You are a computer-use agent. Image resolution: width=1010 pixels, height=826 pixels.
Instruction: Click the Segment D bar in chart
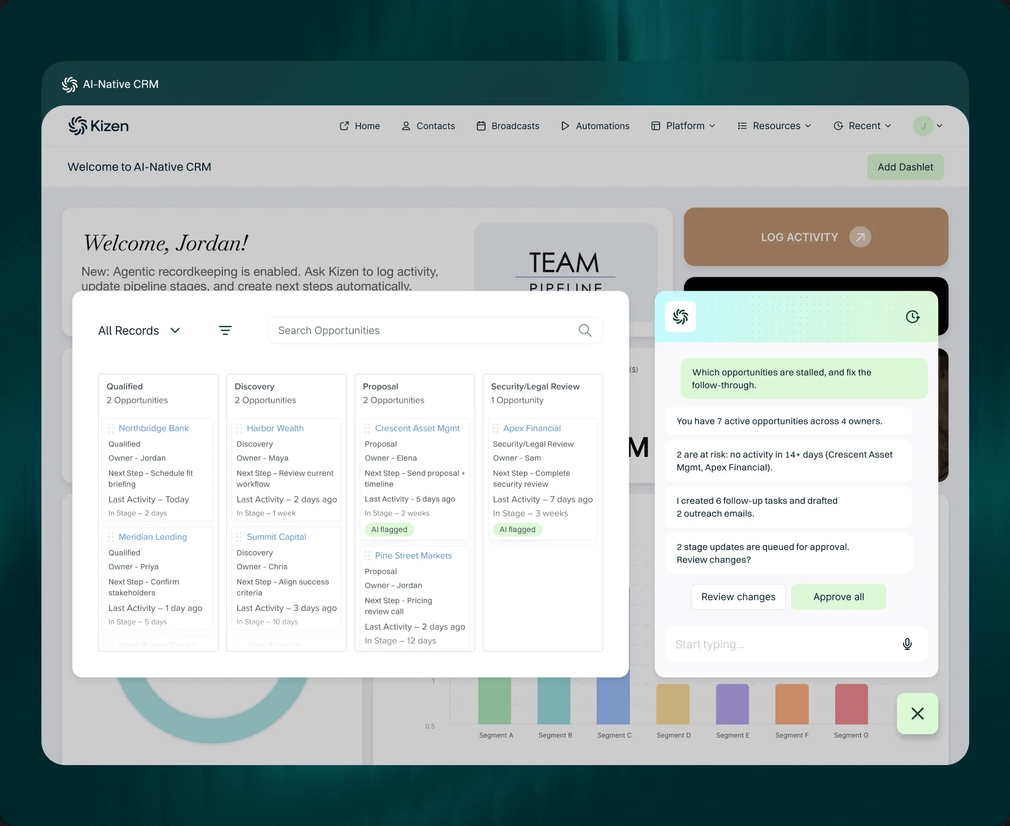pos(673,704)
